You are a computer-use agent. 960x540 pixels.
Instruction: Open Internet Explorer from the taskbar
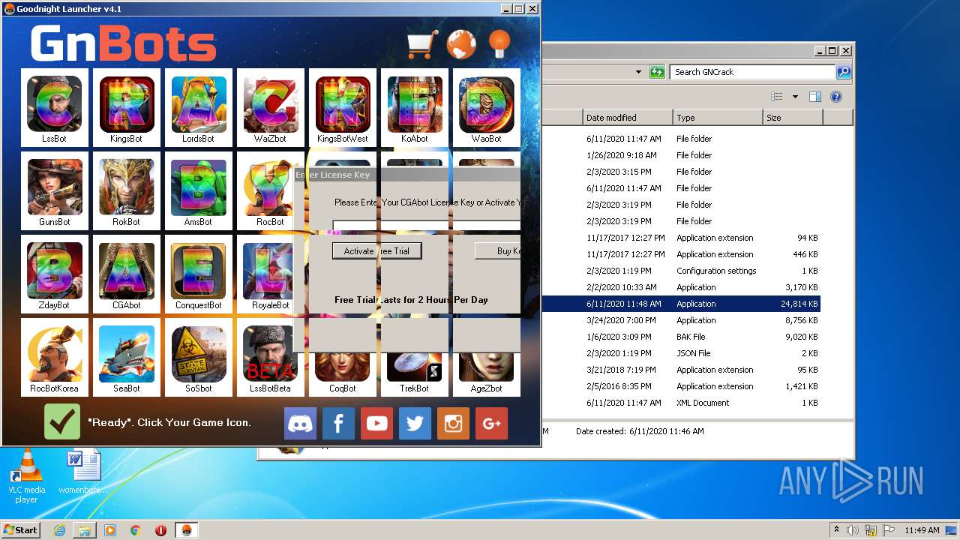(x=59, y=530)
